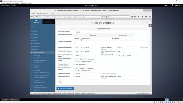Viewport: 183px width, 103px height.
Task: Click the Initial login directory text field
Action: point(92,32)
